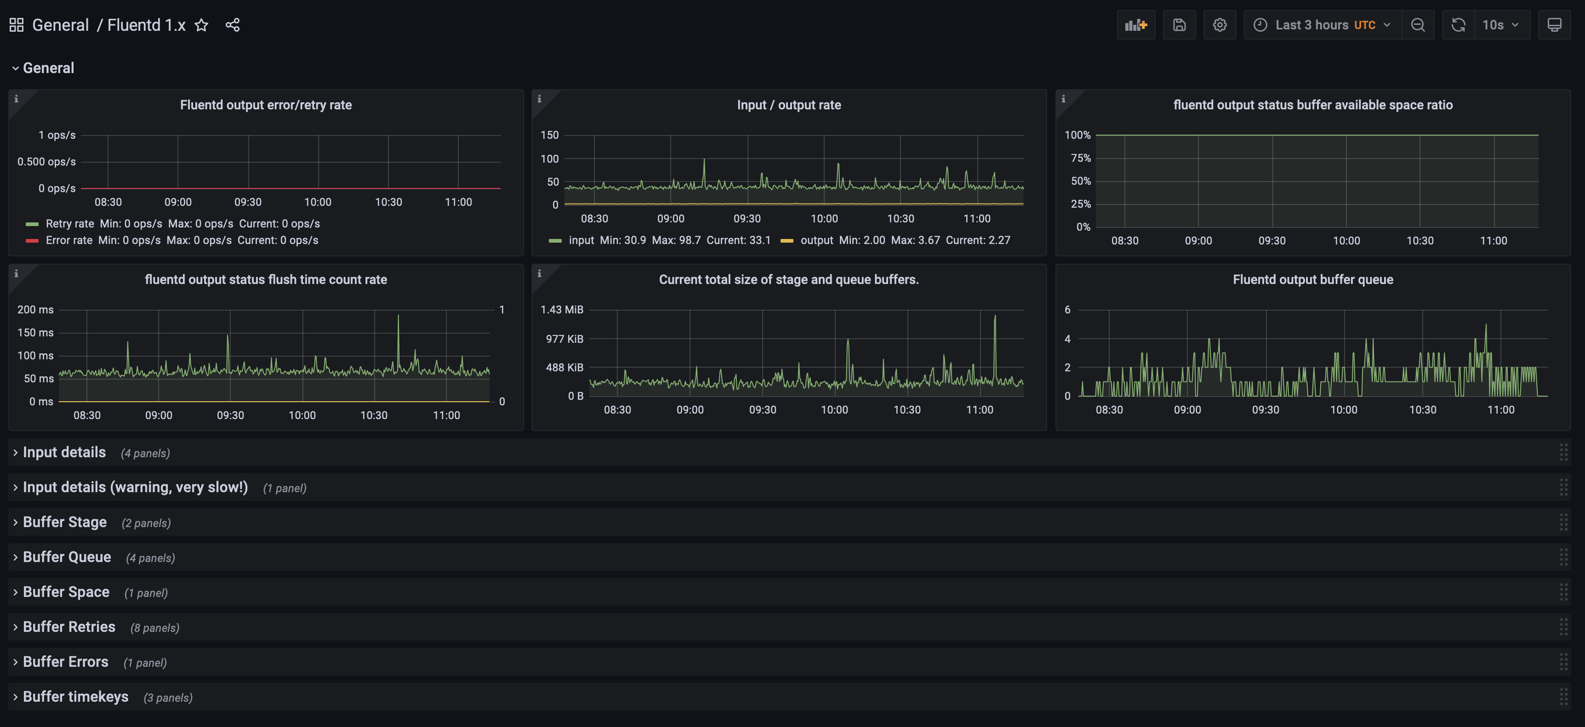Grab drag handle of Buffer Queue row
Viewport: 1585px width, 727px height.
click(x=1563, y=557)
